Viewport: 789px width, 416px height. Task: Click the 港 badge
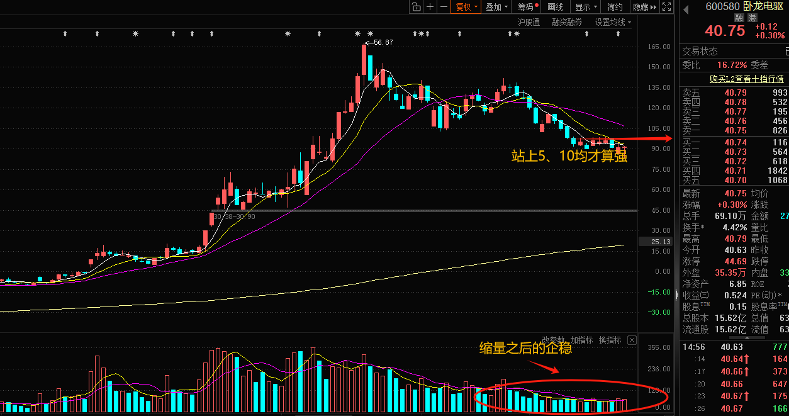click(751, 18)
